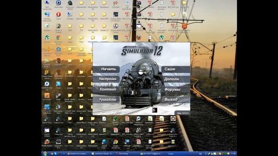Image resolution: width=278 pixels, height=156 pixels.
Task: Open the Install - Adobe Photoshop folder
Action: [70, 97]
